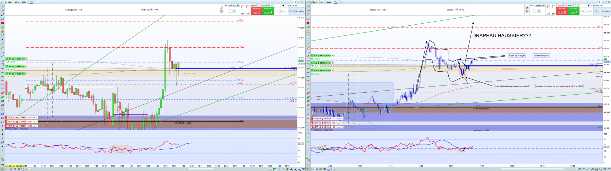The image size is (611, 171).
Task: Click the linked positions icon after /0, 15m chart
Action: coord(158,10)
